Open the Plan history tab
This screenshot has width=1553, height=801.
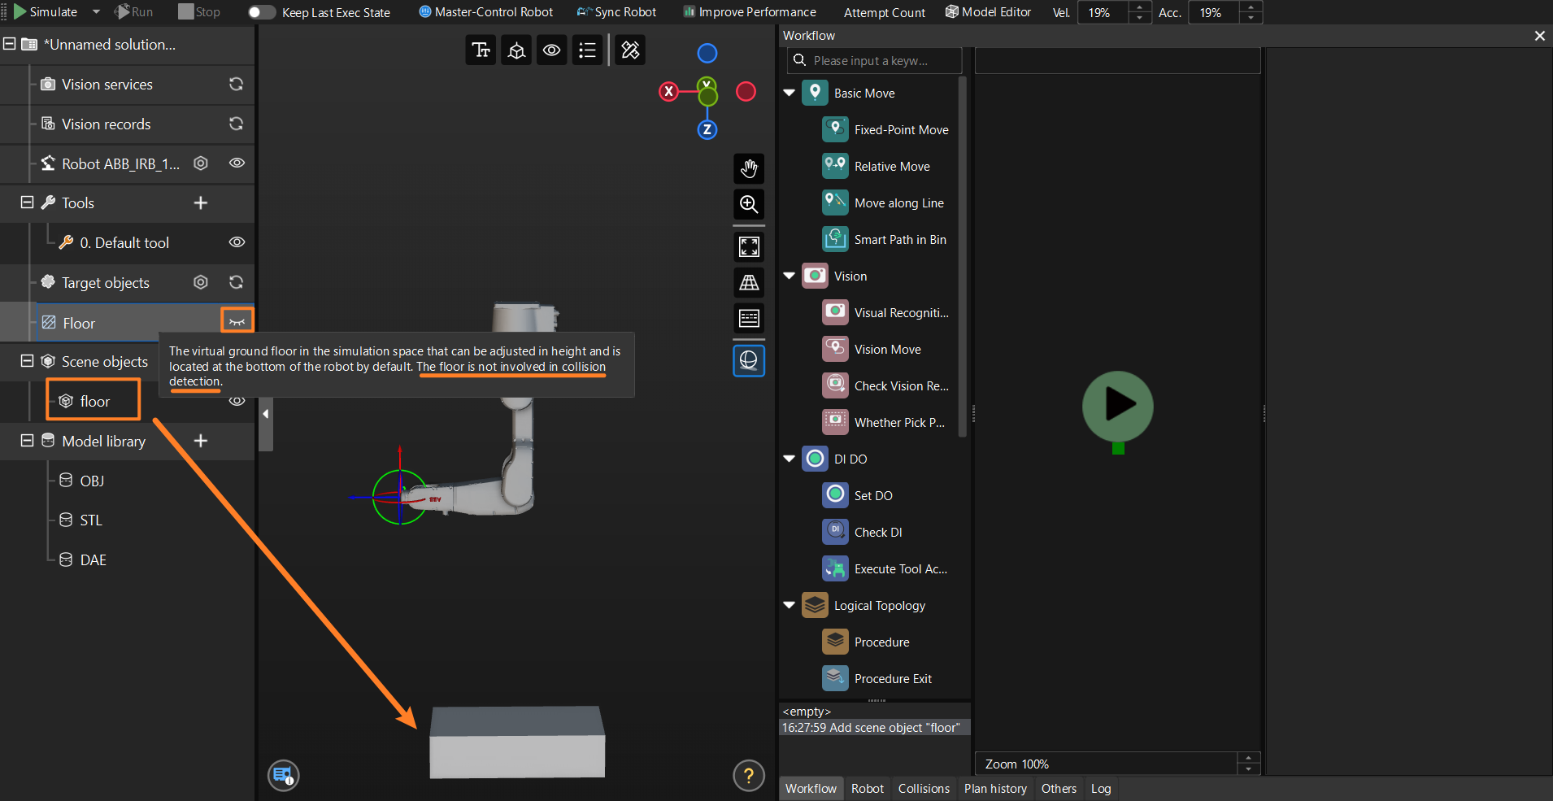994,789
